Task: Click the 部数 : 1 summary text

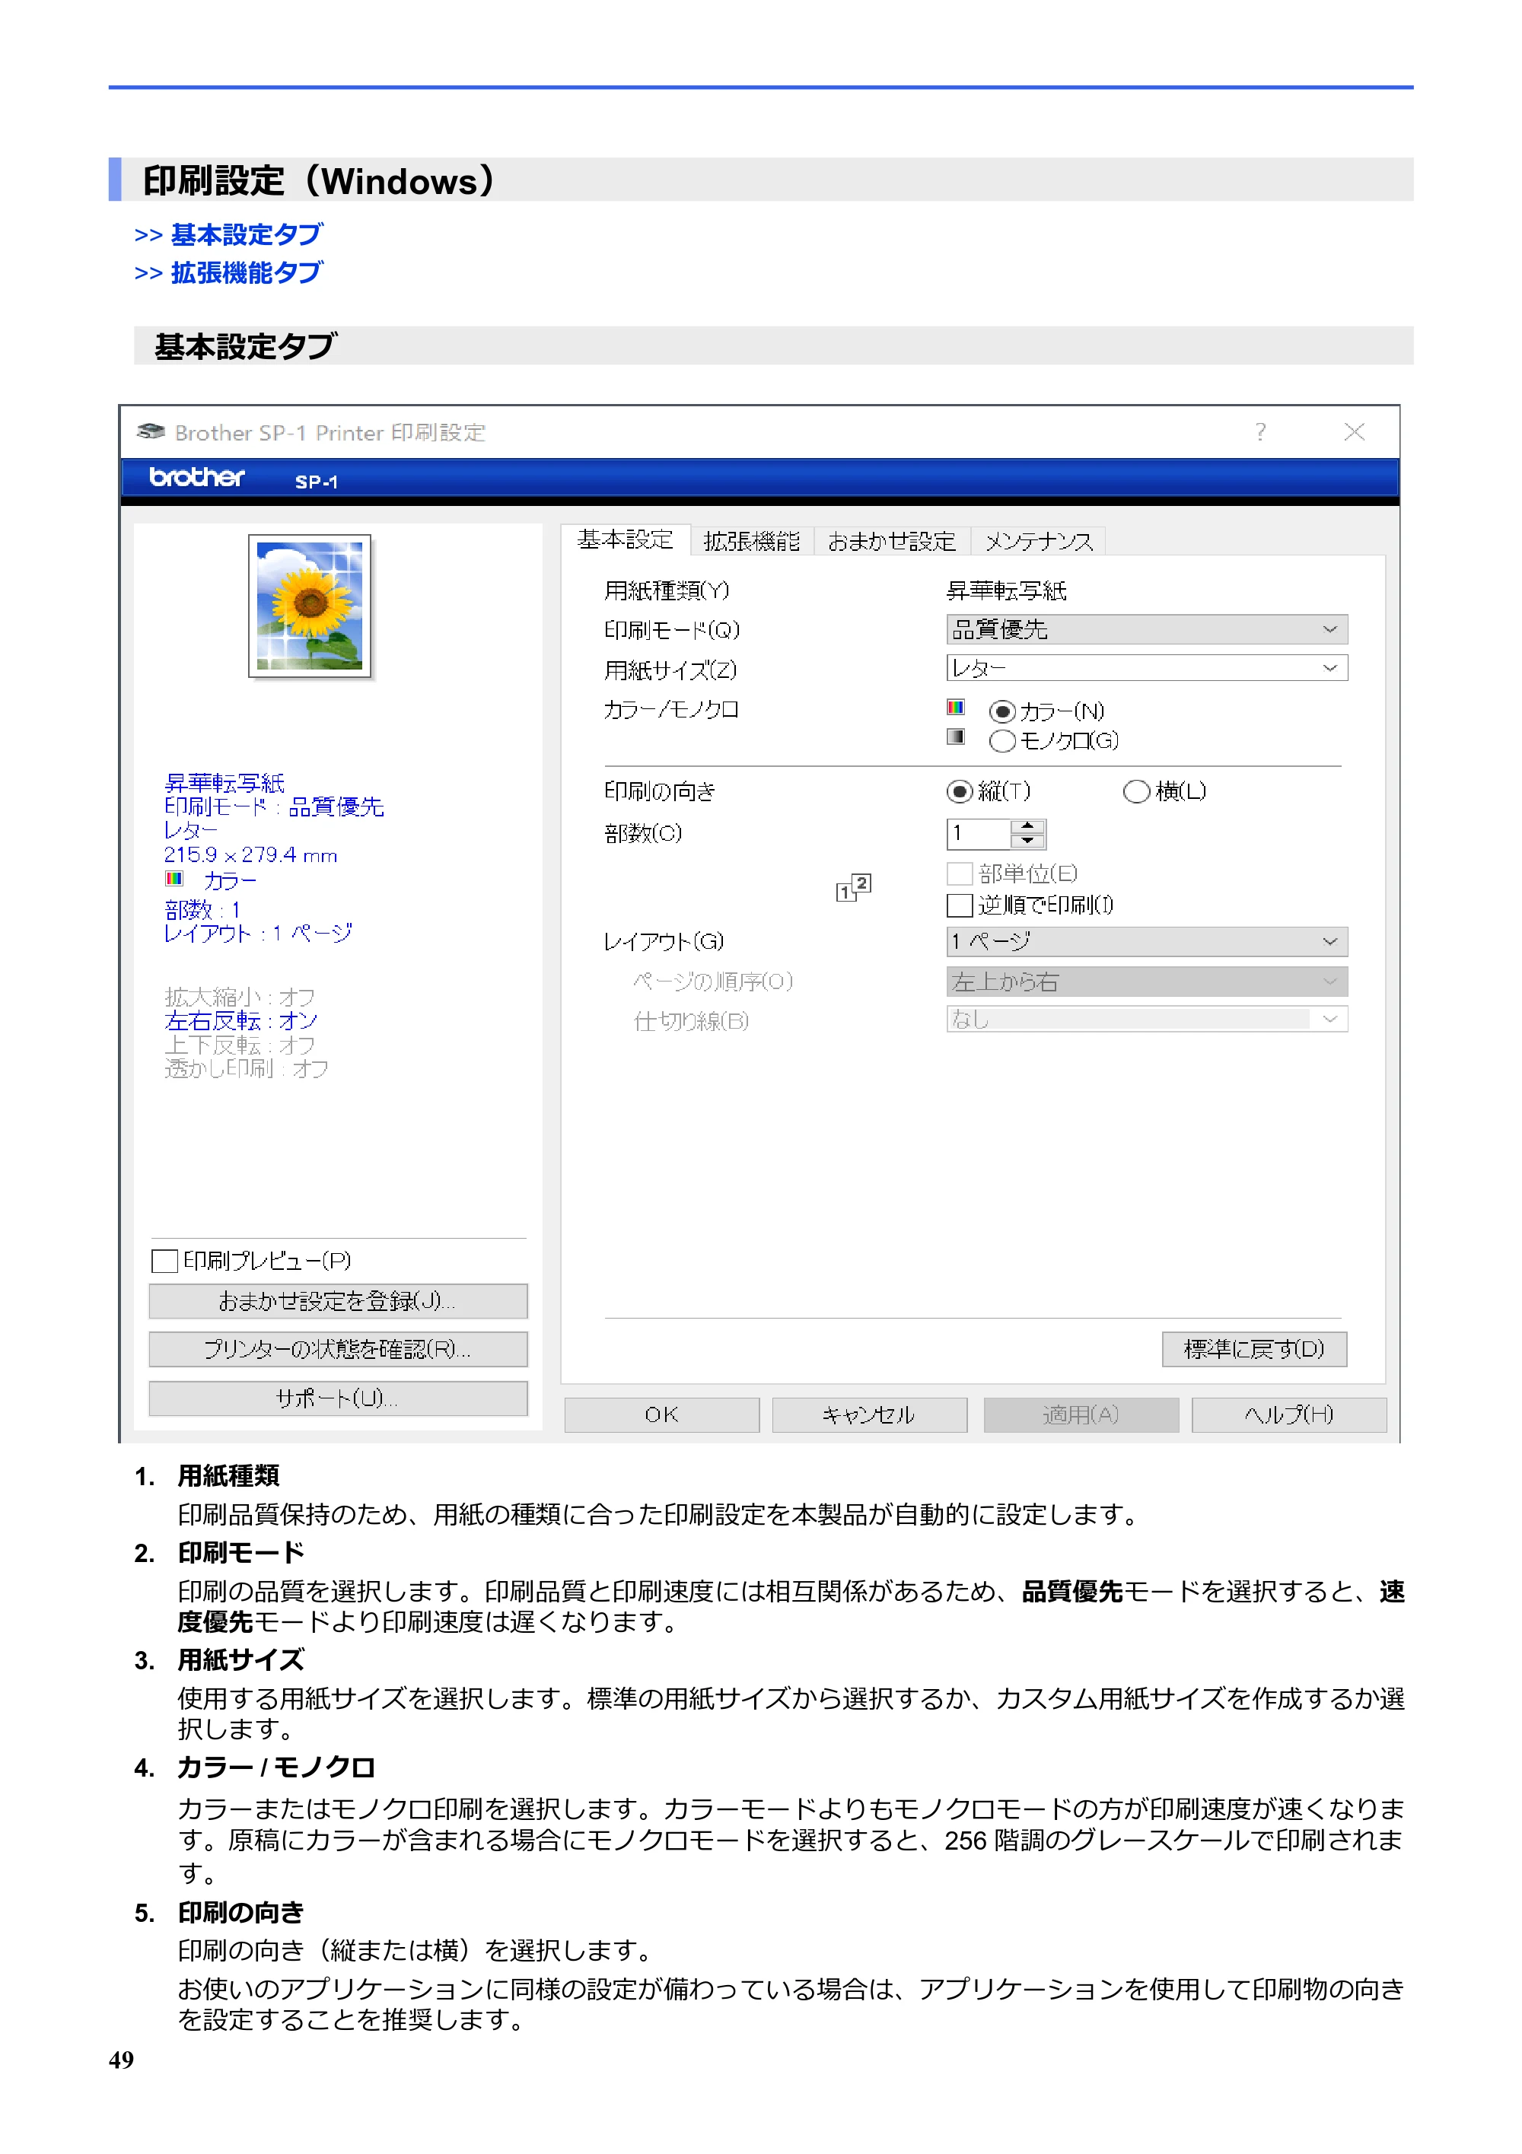Action: pos(202,910)
